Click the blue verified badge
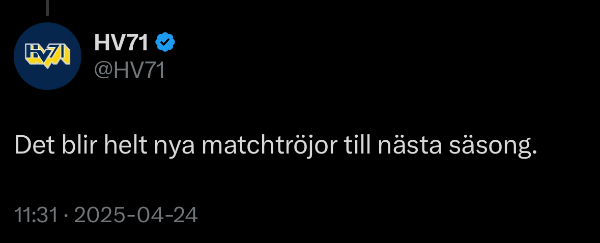The height and width of the screenshot is (243, 600). click(x=165, y=42)
